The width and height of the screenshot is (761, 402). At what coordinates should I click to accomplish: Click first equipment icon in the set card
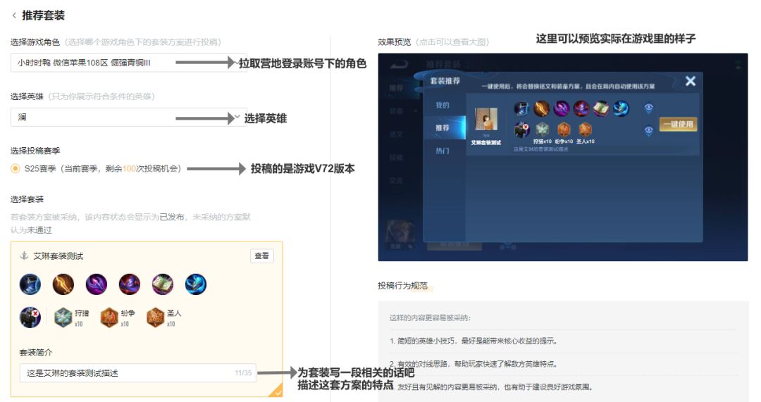click(30, 284)
